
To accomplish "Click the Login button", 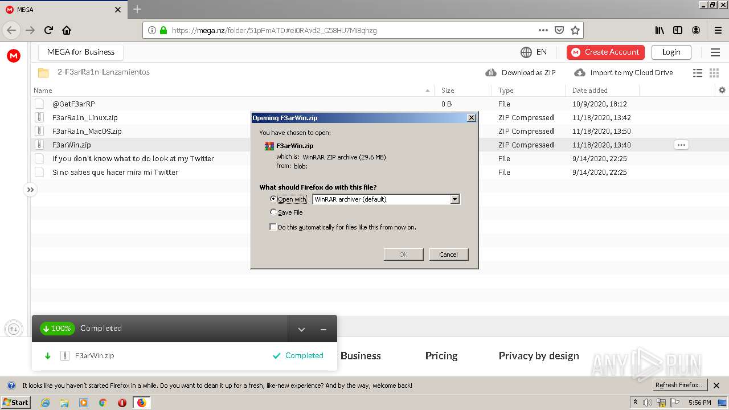I will point(671,52).
